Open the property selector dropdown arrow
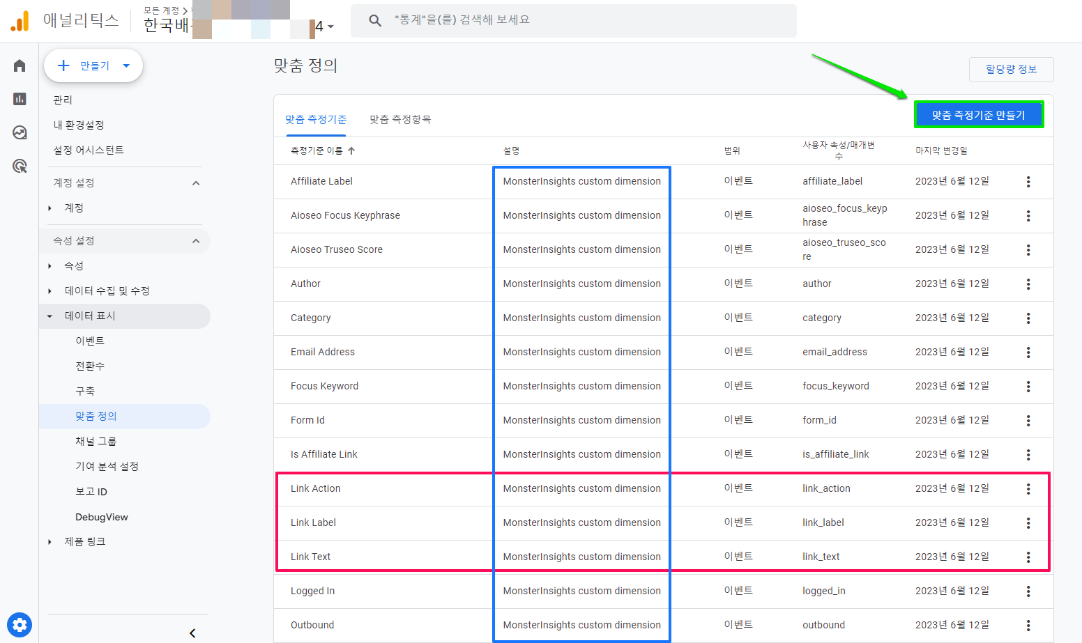 point(330,26)
